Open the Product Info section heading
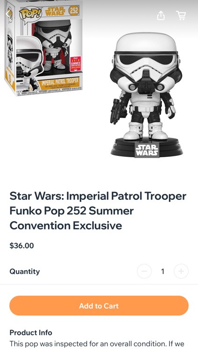This screenshot has width=198, height=352. click(x=31, y=332)
